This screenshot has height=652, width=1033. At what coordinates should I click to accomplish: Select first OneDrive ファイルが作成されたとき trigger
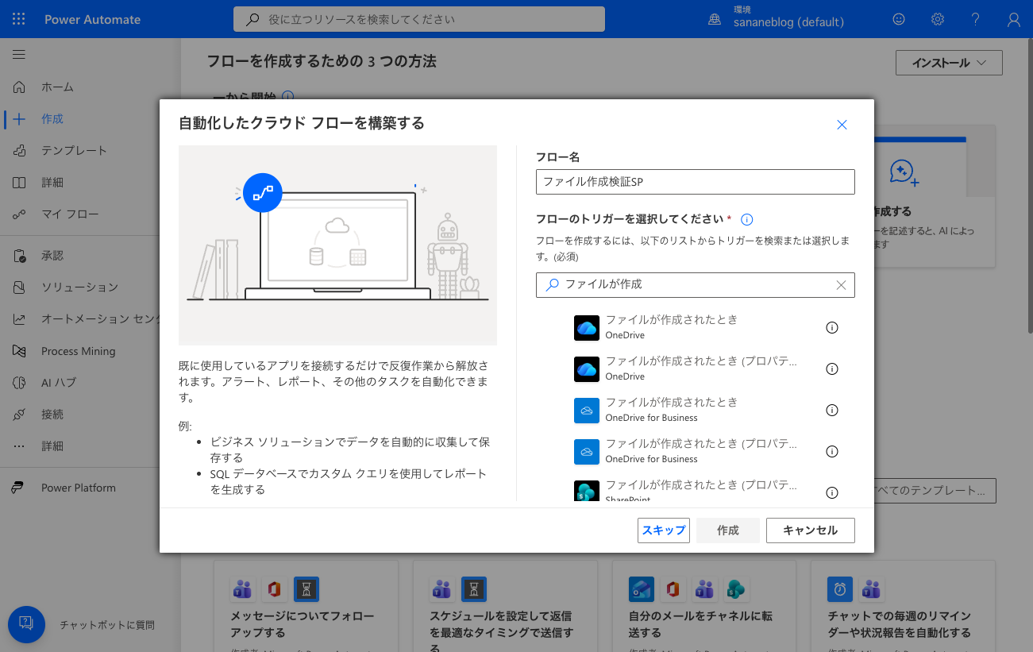pos(695,327)
